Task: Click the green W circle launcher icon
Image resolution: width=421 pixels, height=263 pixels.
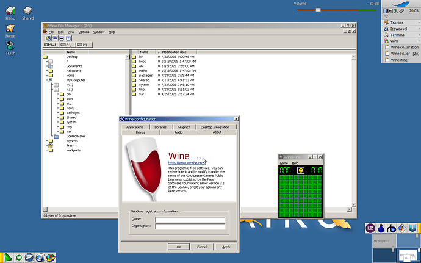Action: (19, 258)
